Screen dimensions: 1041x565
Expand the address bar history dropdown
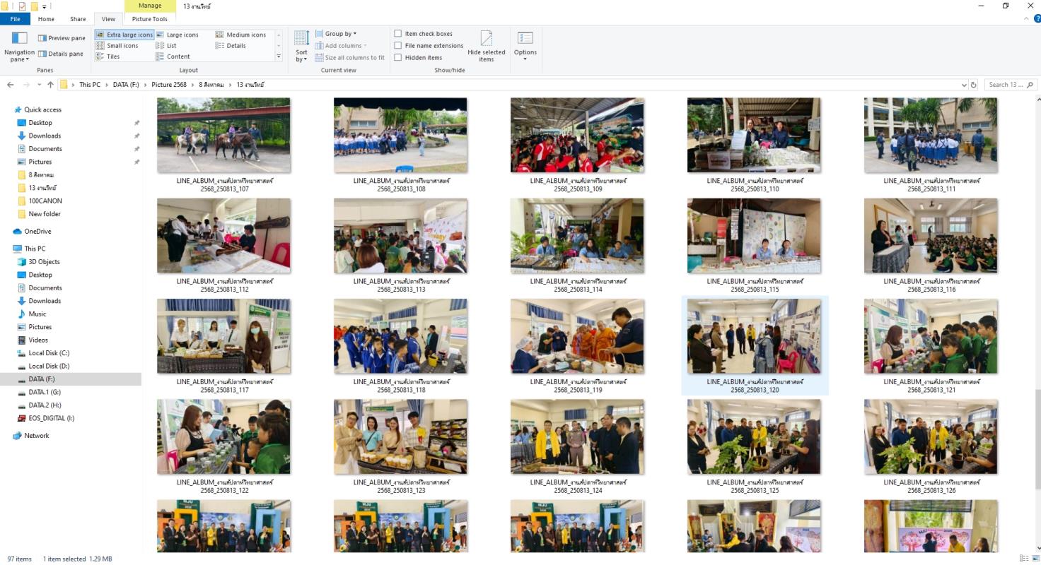(963, 85)
